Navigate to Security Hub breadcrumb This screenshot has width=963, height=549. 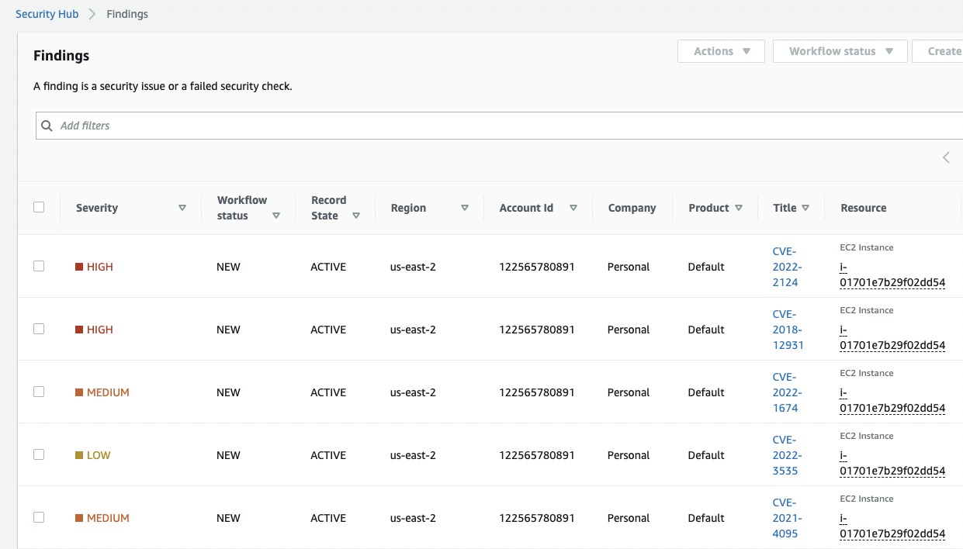(47, 14)
